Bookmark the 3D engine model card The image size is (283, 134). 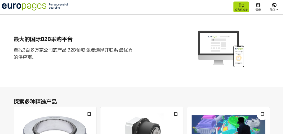click(x=262, y=114)
